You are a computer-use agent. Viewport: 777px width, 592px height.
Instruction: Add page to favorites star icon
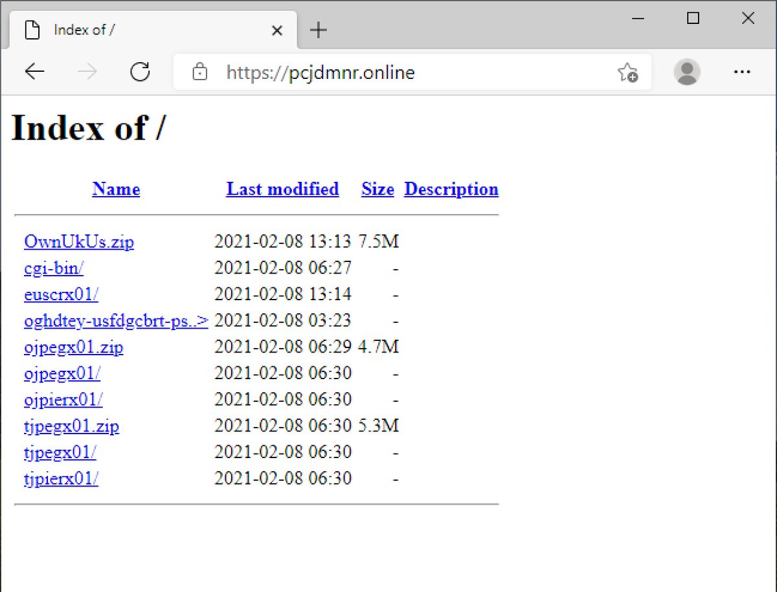pos(627,72)
